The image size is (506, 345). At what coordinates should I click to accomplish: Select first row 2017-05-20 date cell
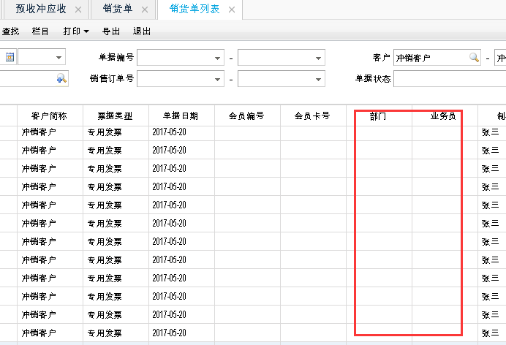tap(181, 132)
